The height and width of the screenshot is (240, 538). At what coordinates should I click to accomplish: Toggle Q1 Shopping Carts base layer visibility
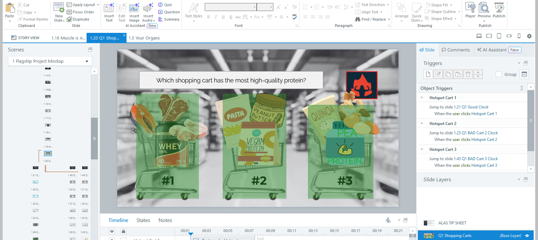527,236
